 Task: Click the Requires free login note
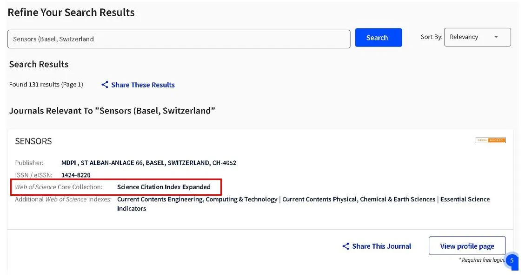481,260
